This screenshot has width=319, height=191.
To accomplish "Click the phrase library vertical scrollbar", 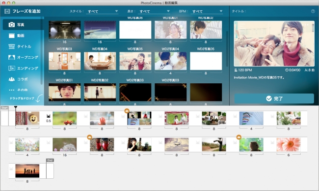I will click(227, 48).
